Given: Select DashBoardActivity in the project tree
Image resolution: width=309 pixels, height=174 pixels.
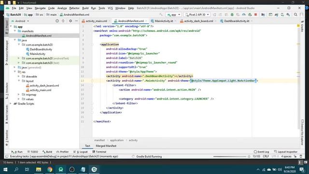Looking at the screenshot, I should [41, 49].
